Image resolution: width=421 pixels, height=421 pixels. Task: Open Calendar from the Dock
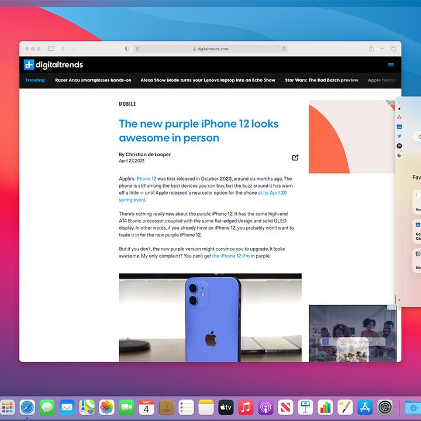point(146,408)
